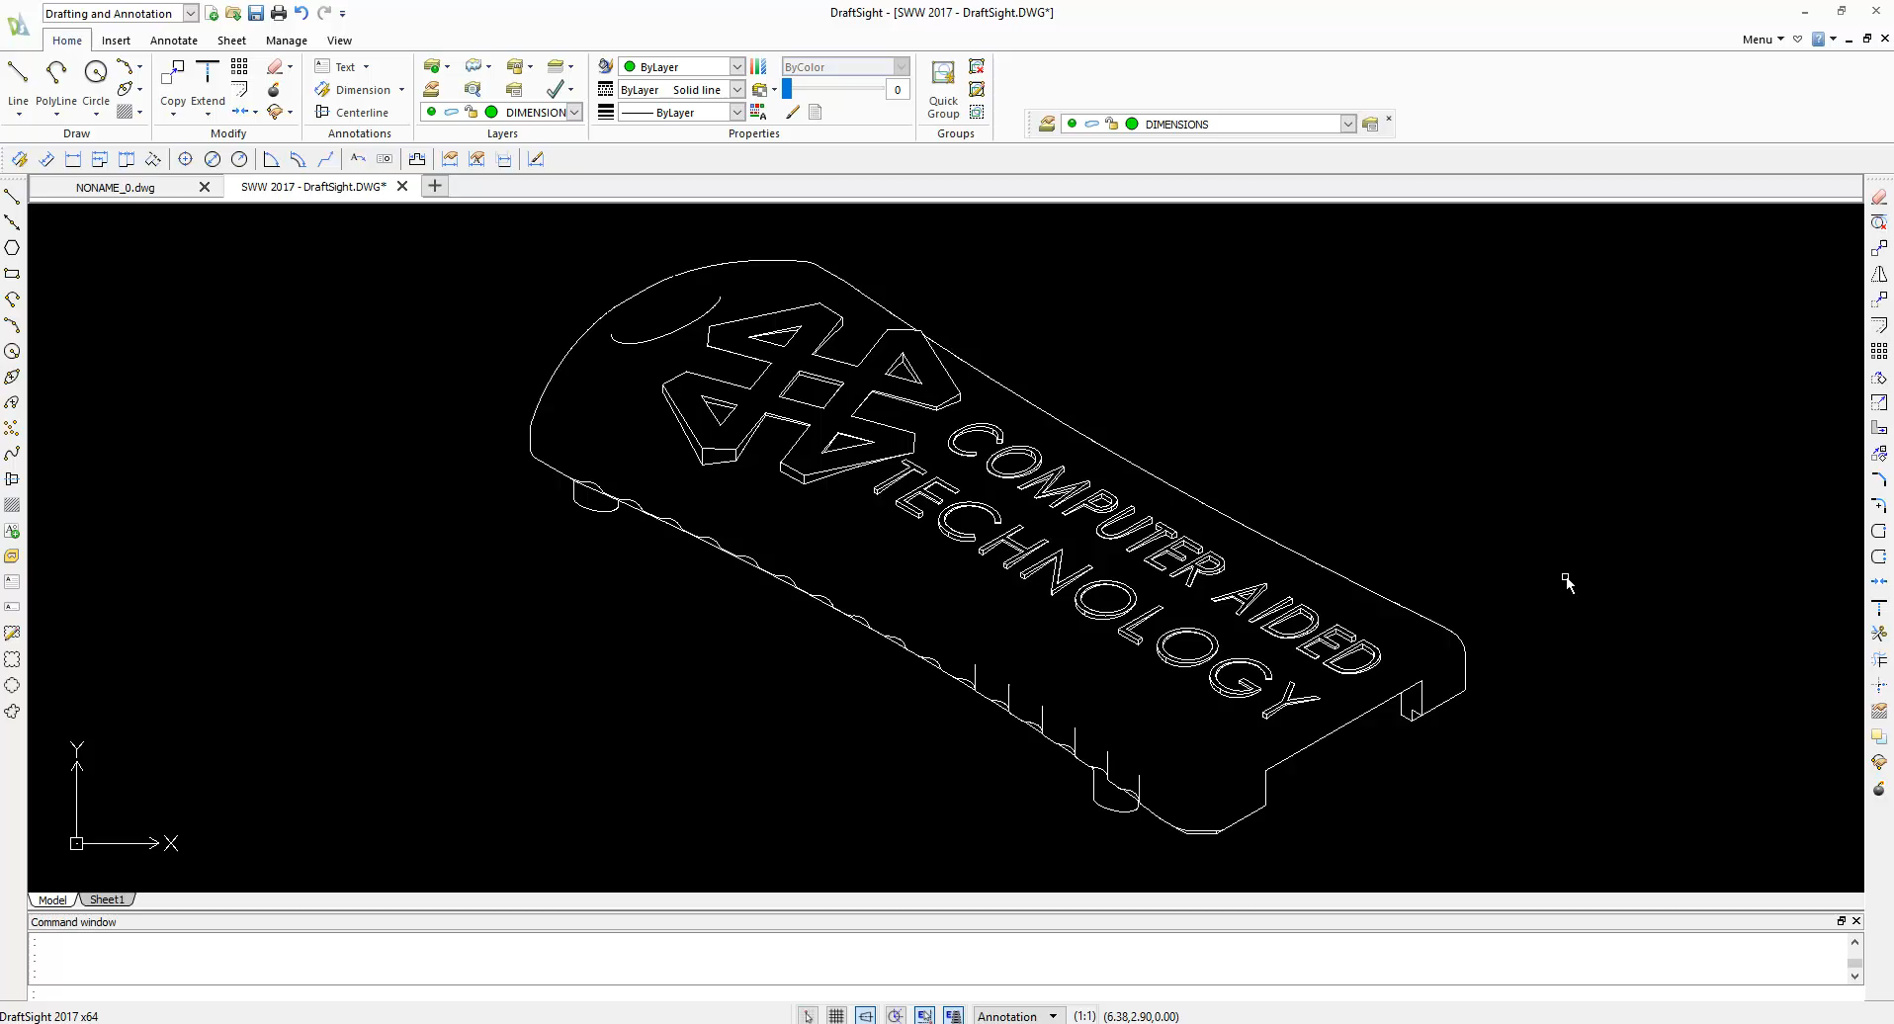Expand the line weight ByLayer dropdown
Viewport: 1894px width, 1024px height.
pyautogui.click(x=736, y=112)
